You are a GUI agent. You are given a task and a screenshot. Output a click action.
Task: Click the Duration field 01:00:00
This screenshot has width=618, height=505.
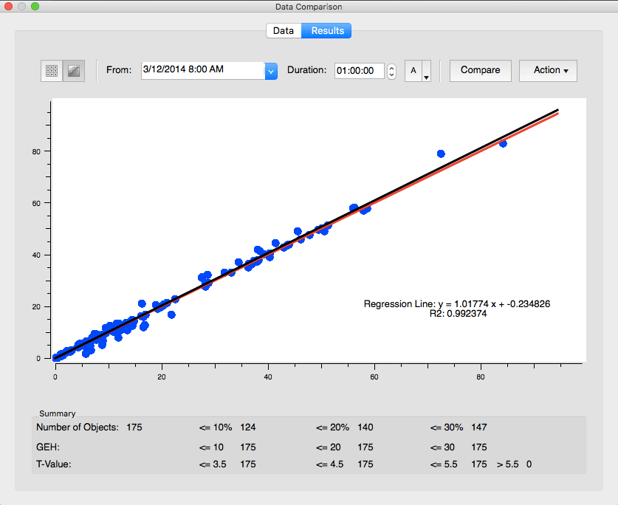coord(359,71)
